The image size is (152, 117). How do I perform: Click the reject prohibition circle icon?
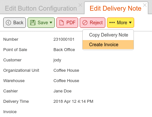pyautogui.click(x=85, y=23)
